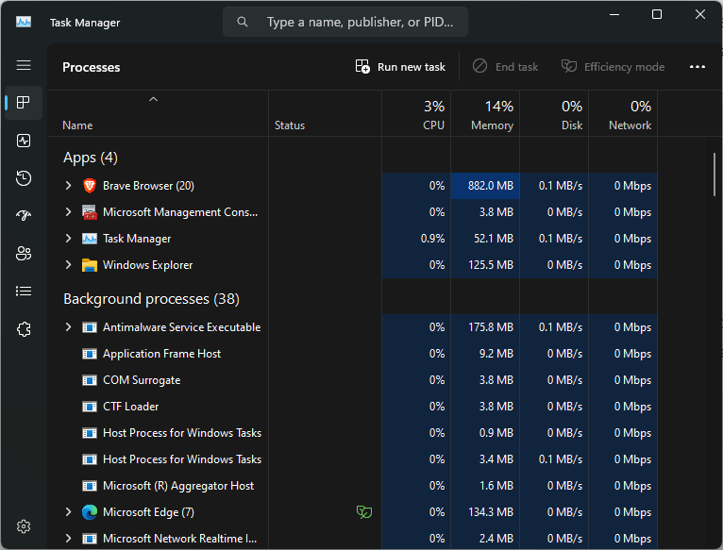
Task: Select Application Frame Host row name
Action: coord(161,354)
